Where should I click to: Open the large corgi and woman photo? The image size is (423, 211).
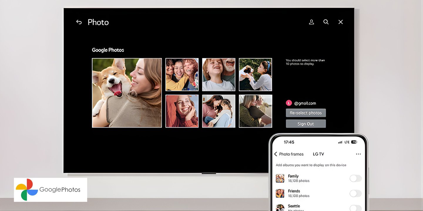coord(127,93)
